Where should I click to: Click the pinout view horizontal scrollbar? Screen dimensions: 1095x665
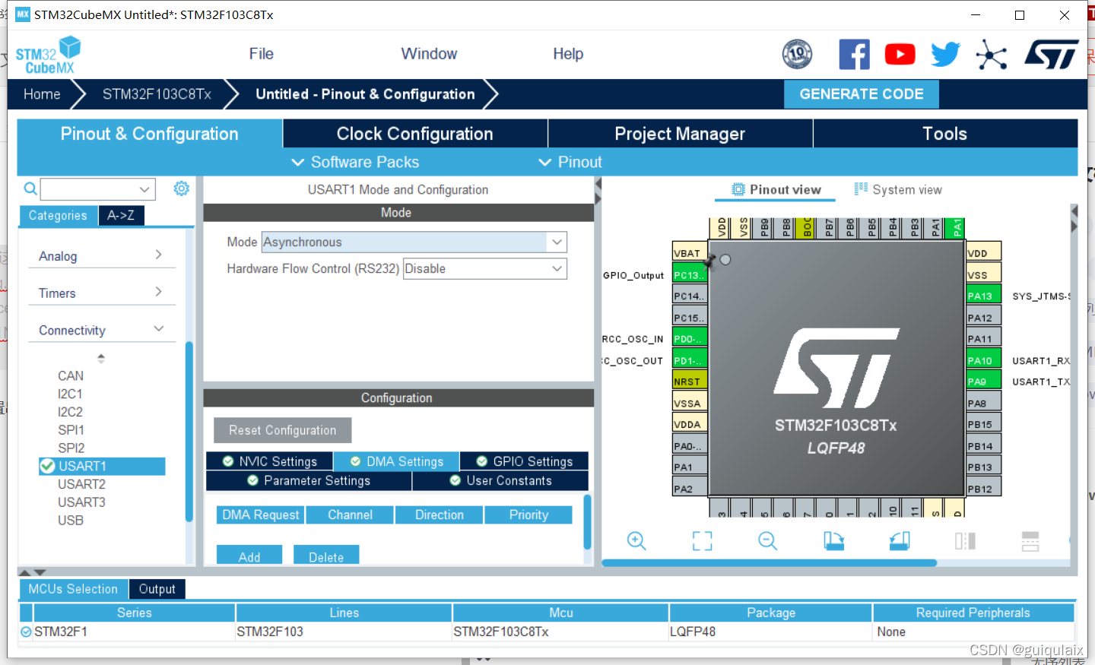click(x=769, y=563)
